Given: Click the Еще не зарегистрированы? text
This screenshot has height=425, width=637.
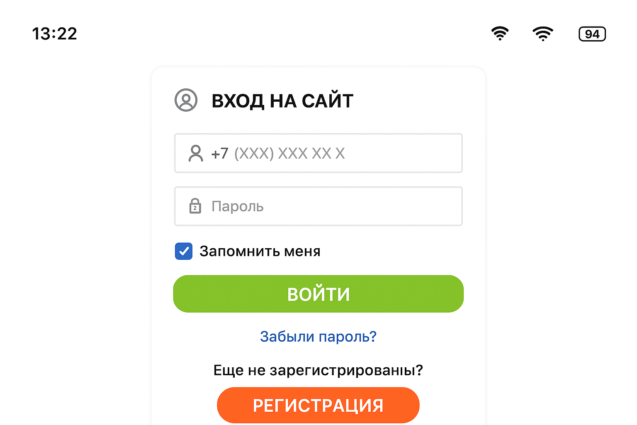Looking at the screenshot, I should point(318,370).
